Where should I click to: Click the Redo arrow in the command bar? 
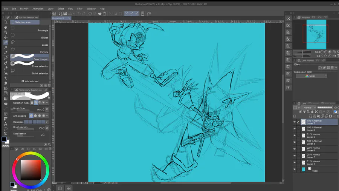[84, 14]
